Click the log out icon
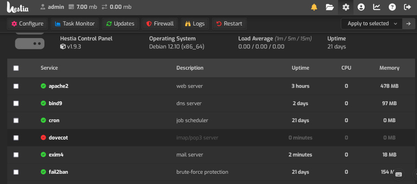 point(408,7)
